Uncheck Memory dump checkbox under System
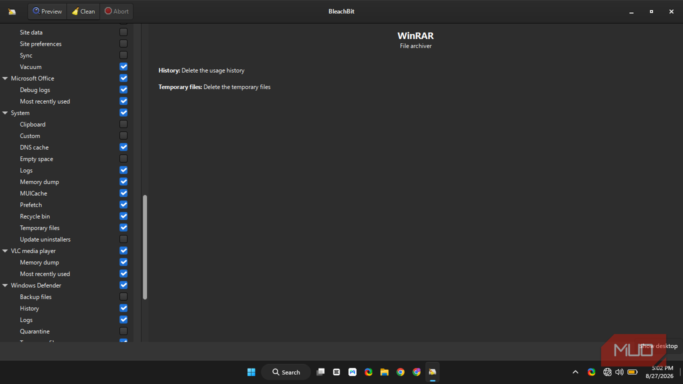This screenshot has width=683, height=384. [123, 181]
